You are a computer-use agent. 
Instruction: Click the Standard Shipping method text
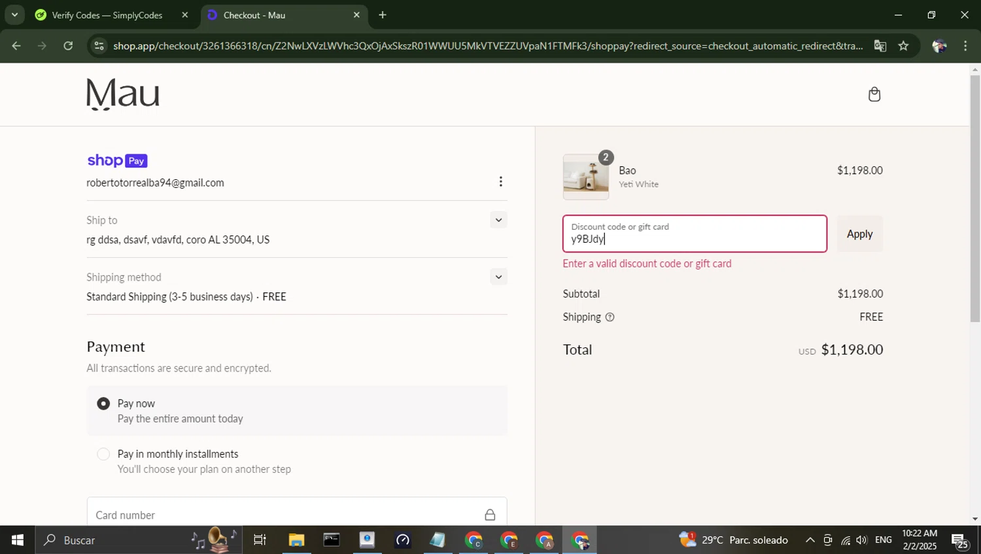pos(186,297)
